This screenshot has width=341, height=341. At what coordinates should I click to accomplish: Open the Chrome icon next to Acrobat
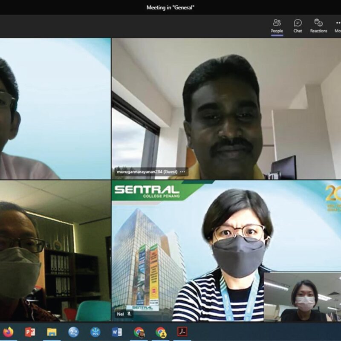(x=161, y=332)
